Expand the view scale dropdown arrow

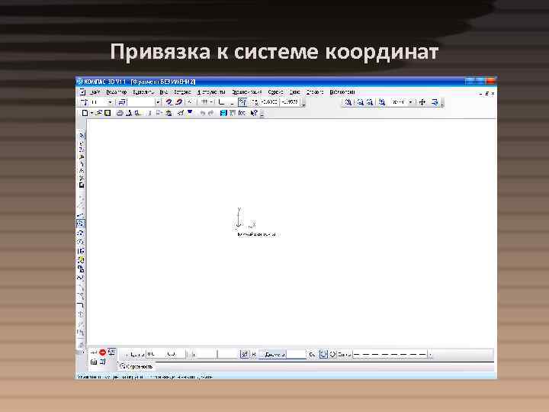click(410, 102)
